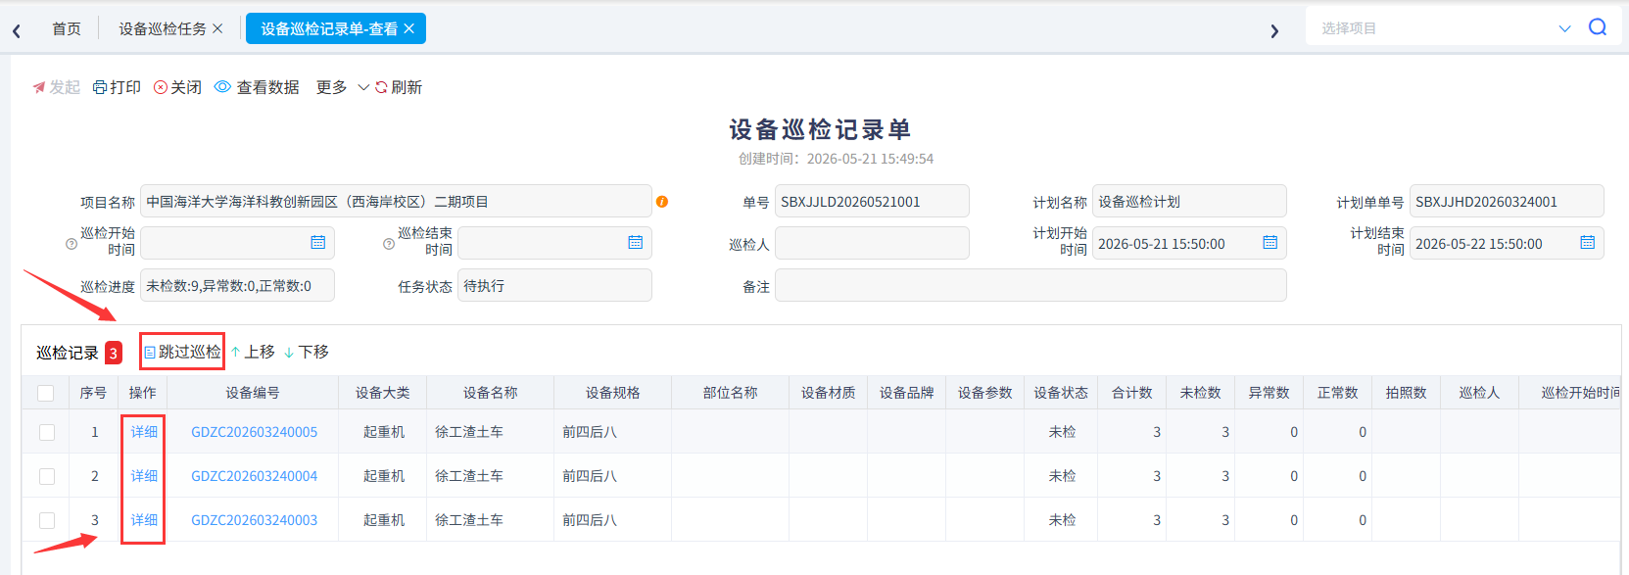Image resolution: width=1629 pixels, height=575 pixels.
Task: Click the 关闭 toolbar button
Action: [x=177, y=87]
